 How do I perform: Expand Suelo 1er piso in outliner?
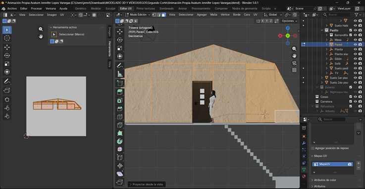[x=322, y=78]
